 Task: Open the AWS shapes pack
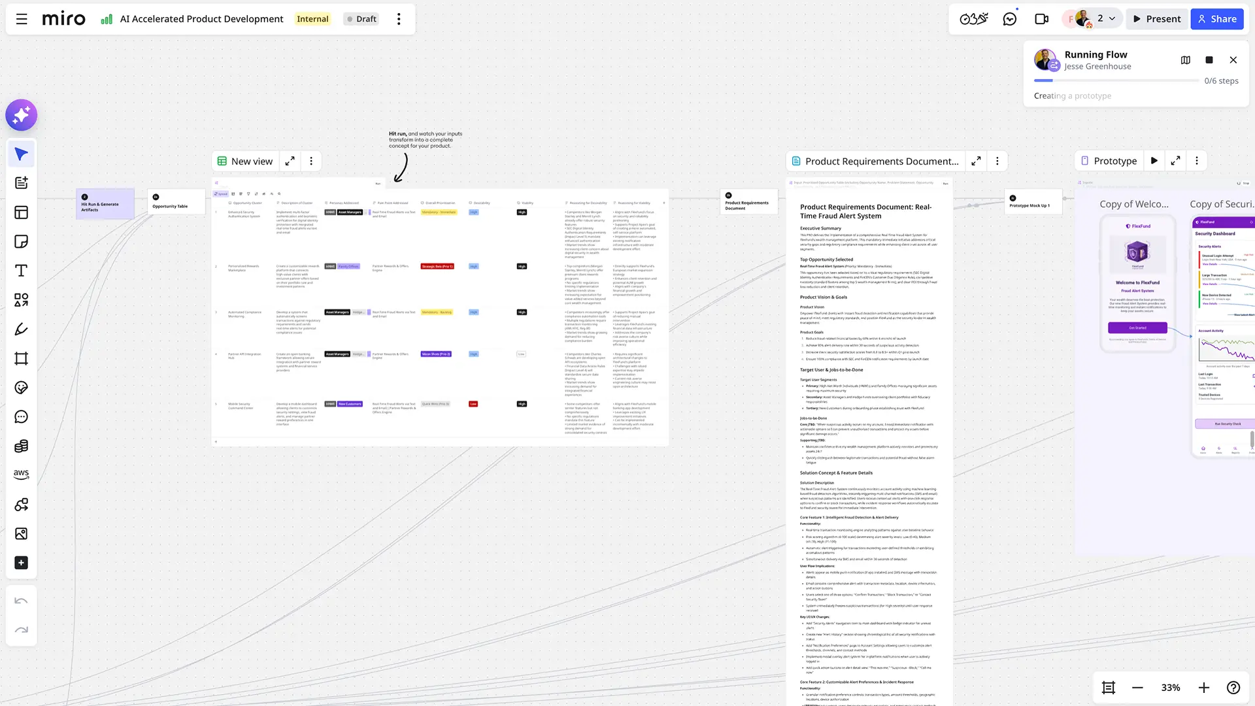[x=21, y=475]
